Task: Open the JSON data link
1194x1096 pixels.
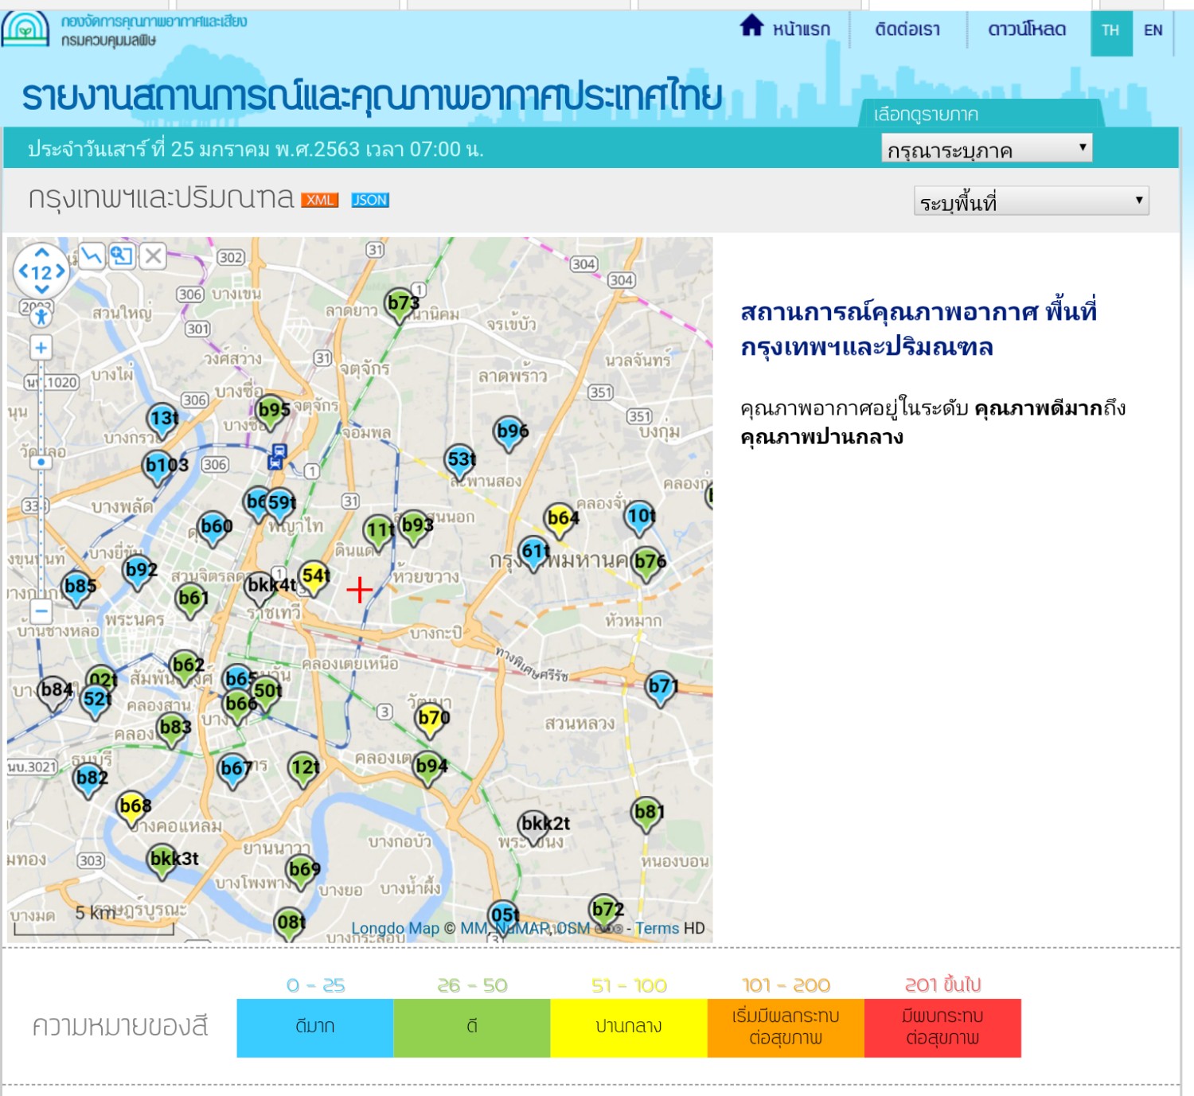Action: click(370, 200)
